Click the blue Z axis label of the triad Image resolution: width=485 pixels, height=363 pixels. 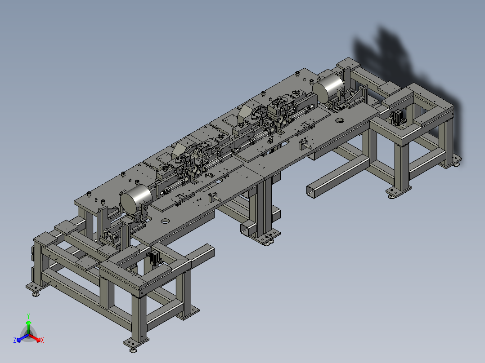coord(15,340)
